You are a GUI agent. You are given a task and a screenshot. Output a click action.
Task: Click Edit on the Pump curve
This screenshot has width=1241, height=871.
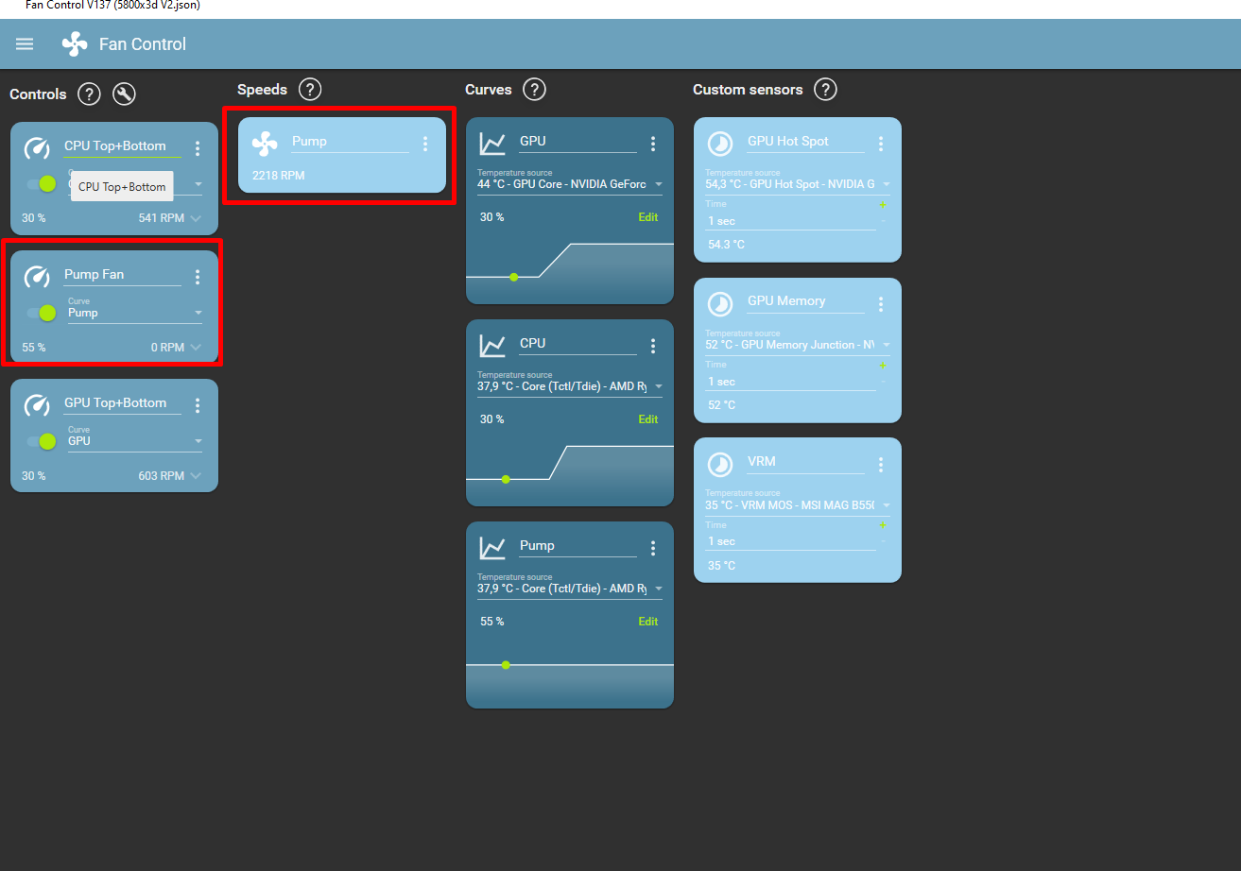point(647,622)
